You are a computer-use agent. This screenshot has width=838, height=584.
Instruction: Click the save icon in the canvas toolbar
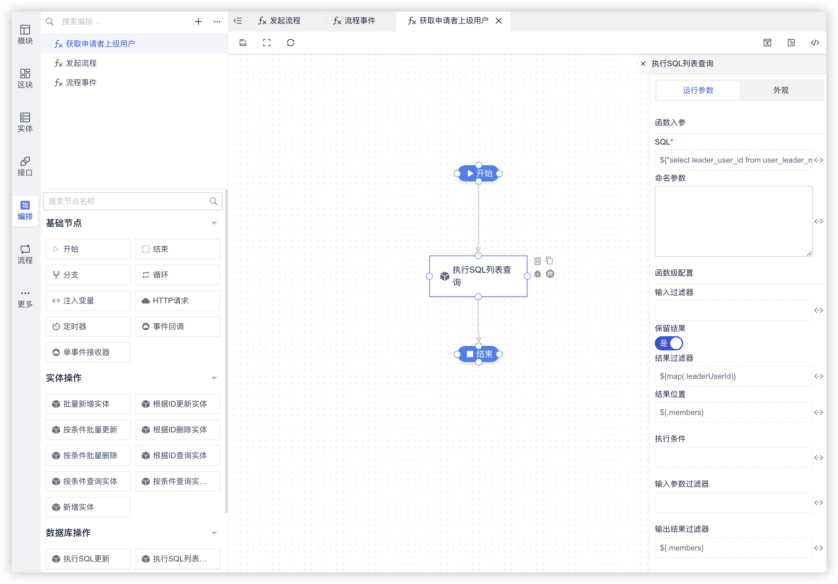243,43
